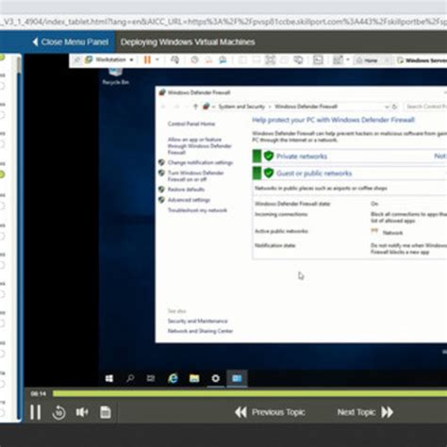Viewport: 447px width, 447px height.
Task: Click Turn Windows Defender Firewall on or off
Action: pos(195,176)
